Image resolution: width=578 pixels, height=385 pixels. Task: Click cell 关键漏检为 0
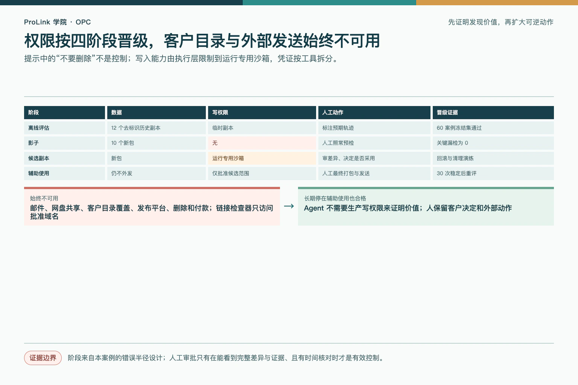(493, 143)
